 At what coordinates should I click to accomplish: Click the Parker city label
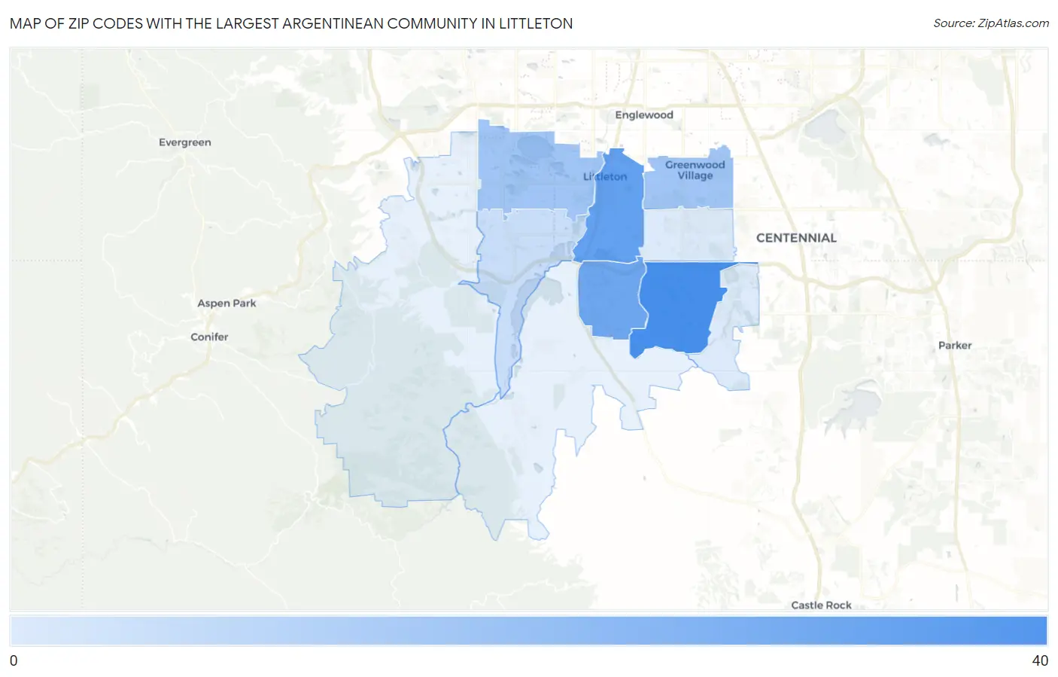tap(955, 346)
